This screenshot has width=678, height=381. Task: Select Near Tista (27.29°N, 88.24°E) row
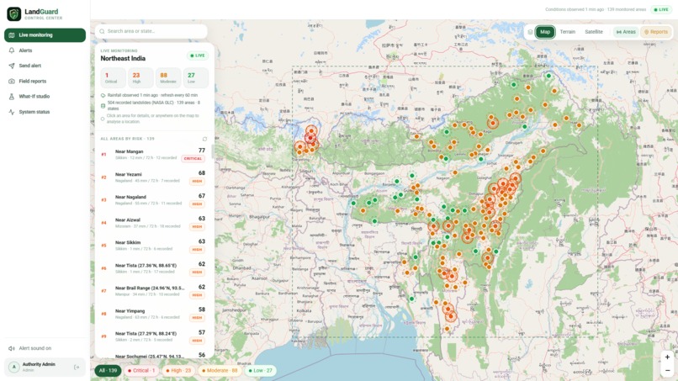[x=153, y=336]
